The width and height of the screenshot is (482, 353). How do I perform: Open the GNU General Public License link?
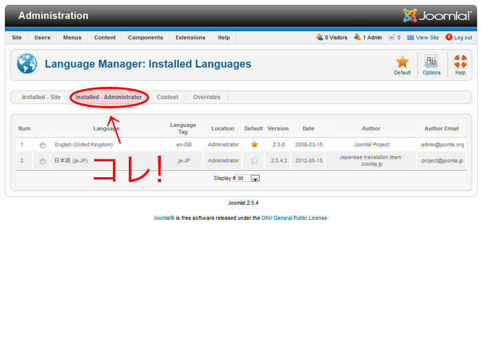[294, 218]
